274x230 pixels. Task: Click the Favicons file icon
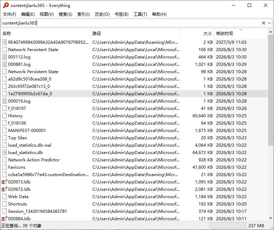(5, 167)
